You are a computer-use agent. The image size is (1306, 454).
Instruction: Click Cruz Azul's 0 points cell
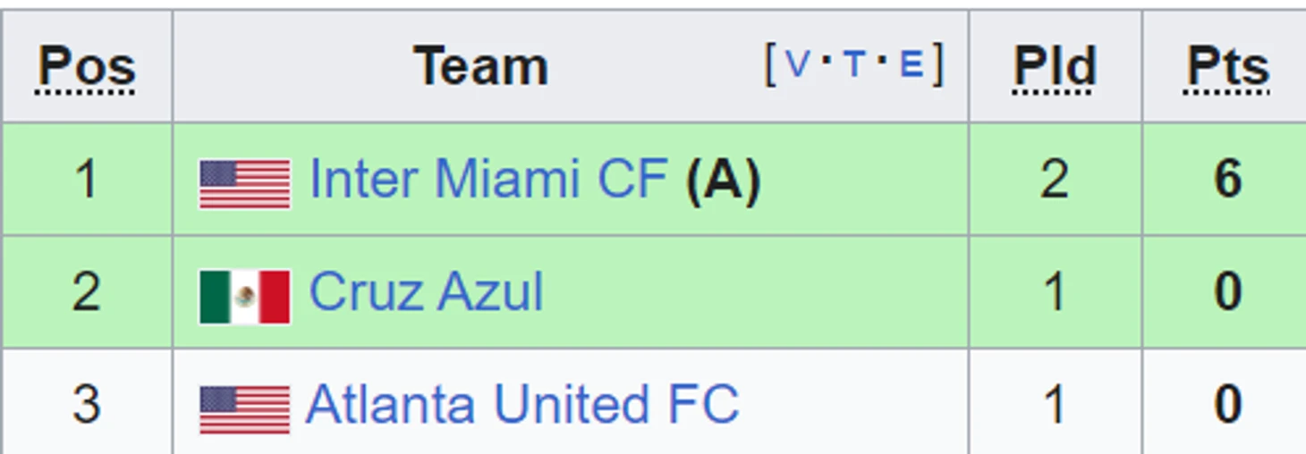[x=1226, y=291]
